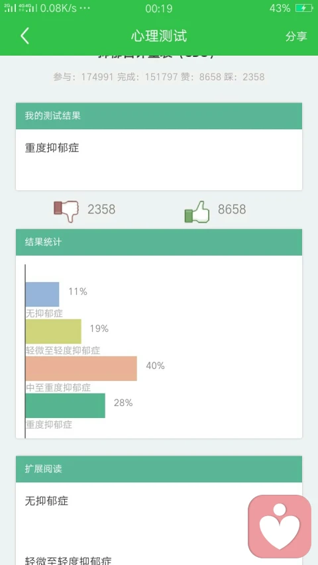Tap the like count 8658
Viewport: 318px width, 565px height.
click(232, 209)
